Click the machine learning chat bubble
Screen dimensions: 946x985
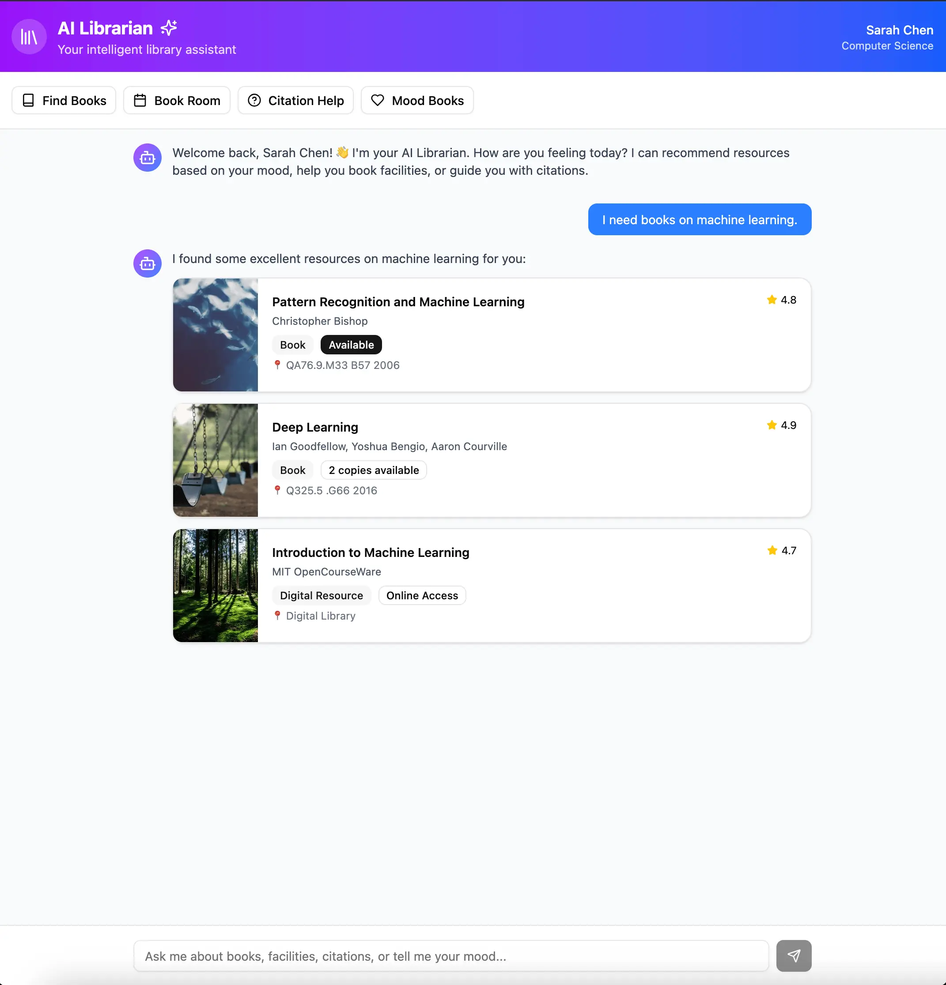pos(699,219)
